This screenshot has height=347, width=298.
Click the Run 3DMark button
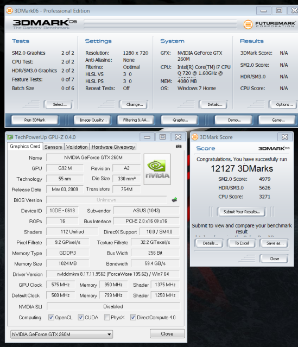tap(35, 120)
